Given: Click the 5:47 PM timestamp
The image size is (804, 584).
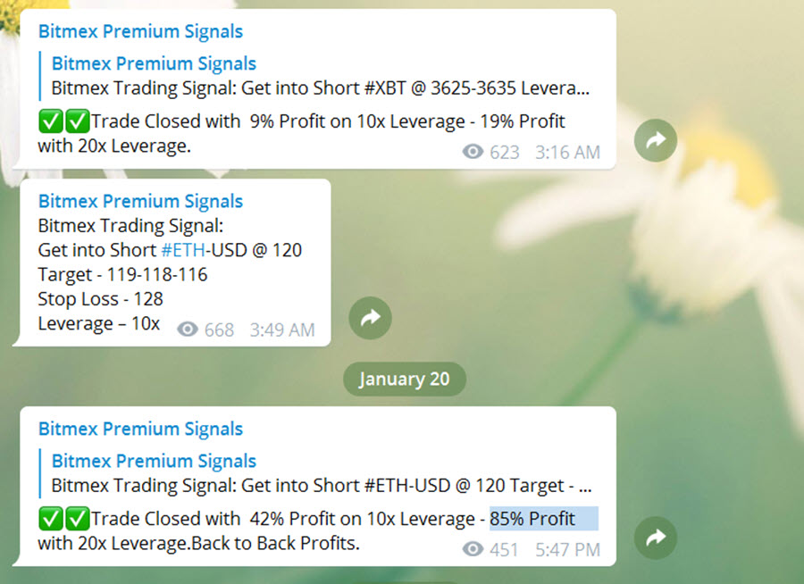Looking at the screenshot, I should coord(567,550).
